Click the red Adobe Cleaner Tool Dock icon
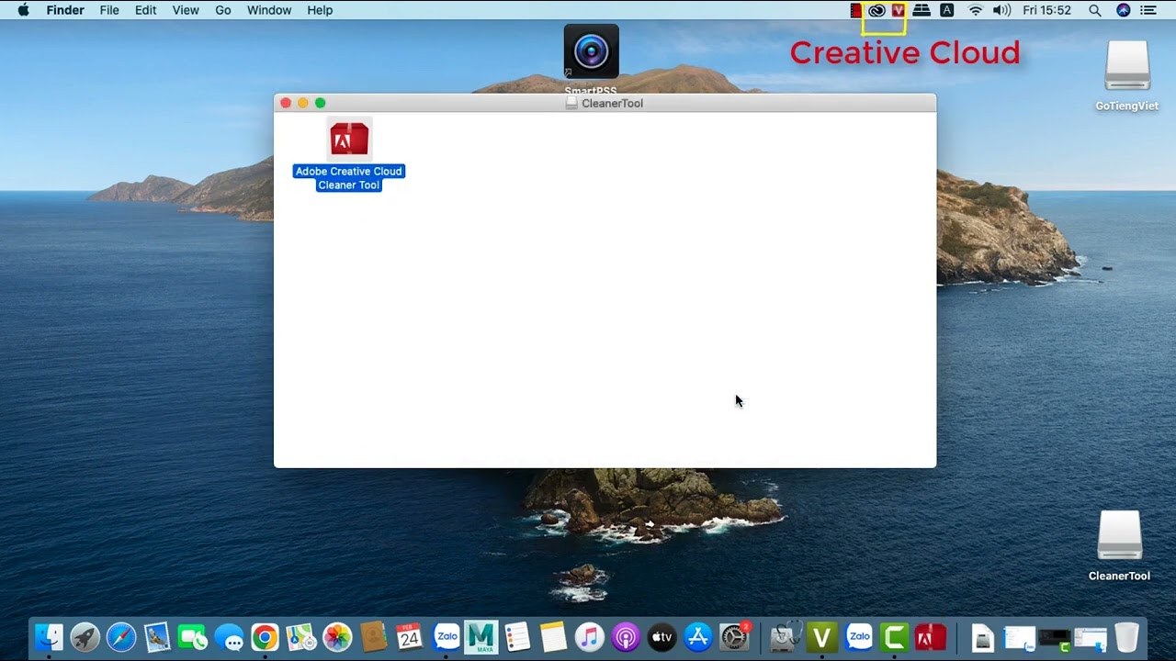The width and height of the screenshot is (1176, 661). click(931, 636)
